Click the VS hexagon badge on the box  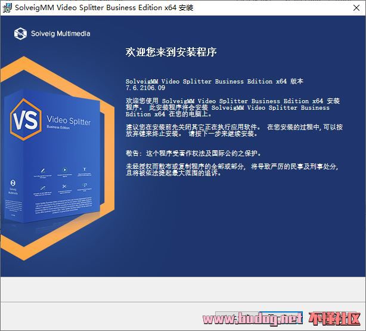26,120
